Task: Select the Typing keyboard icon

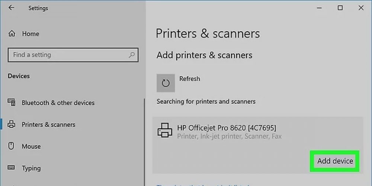Action: tap(12, 168)
